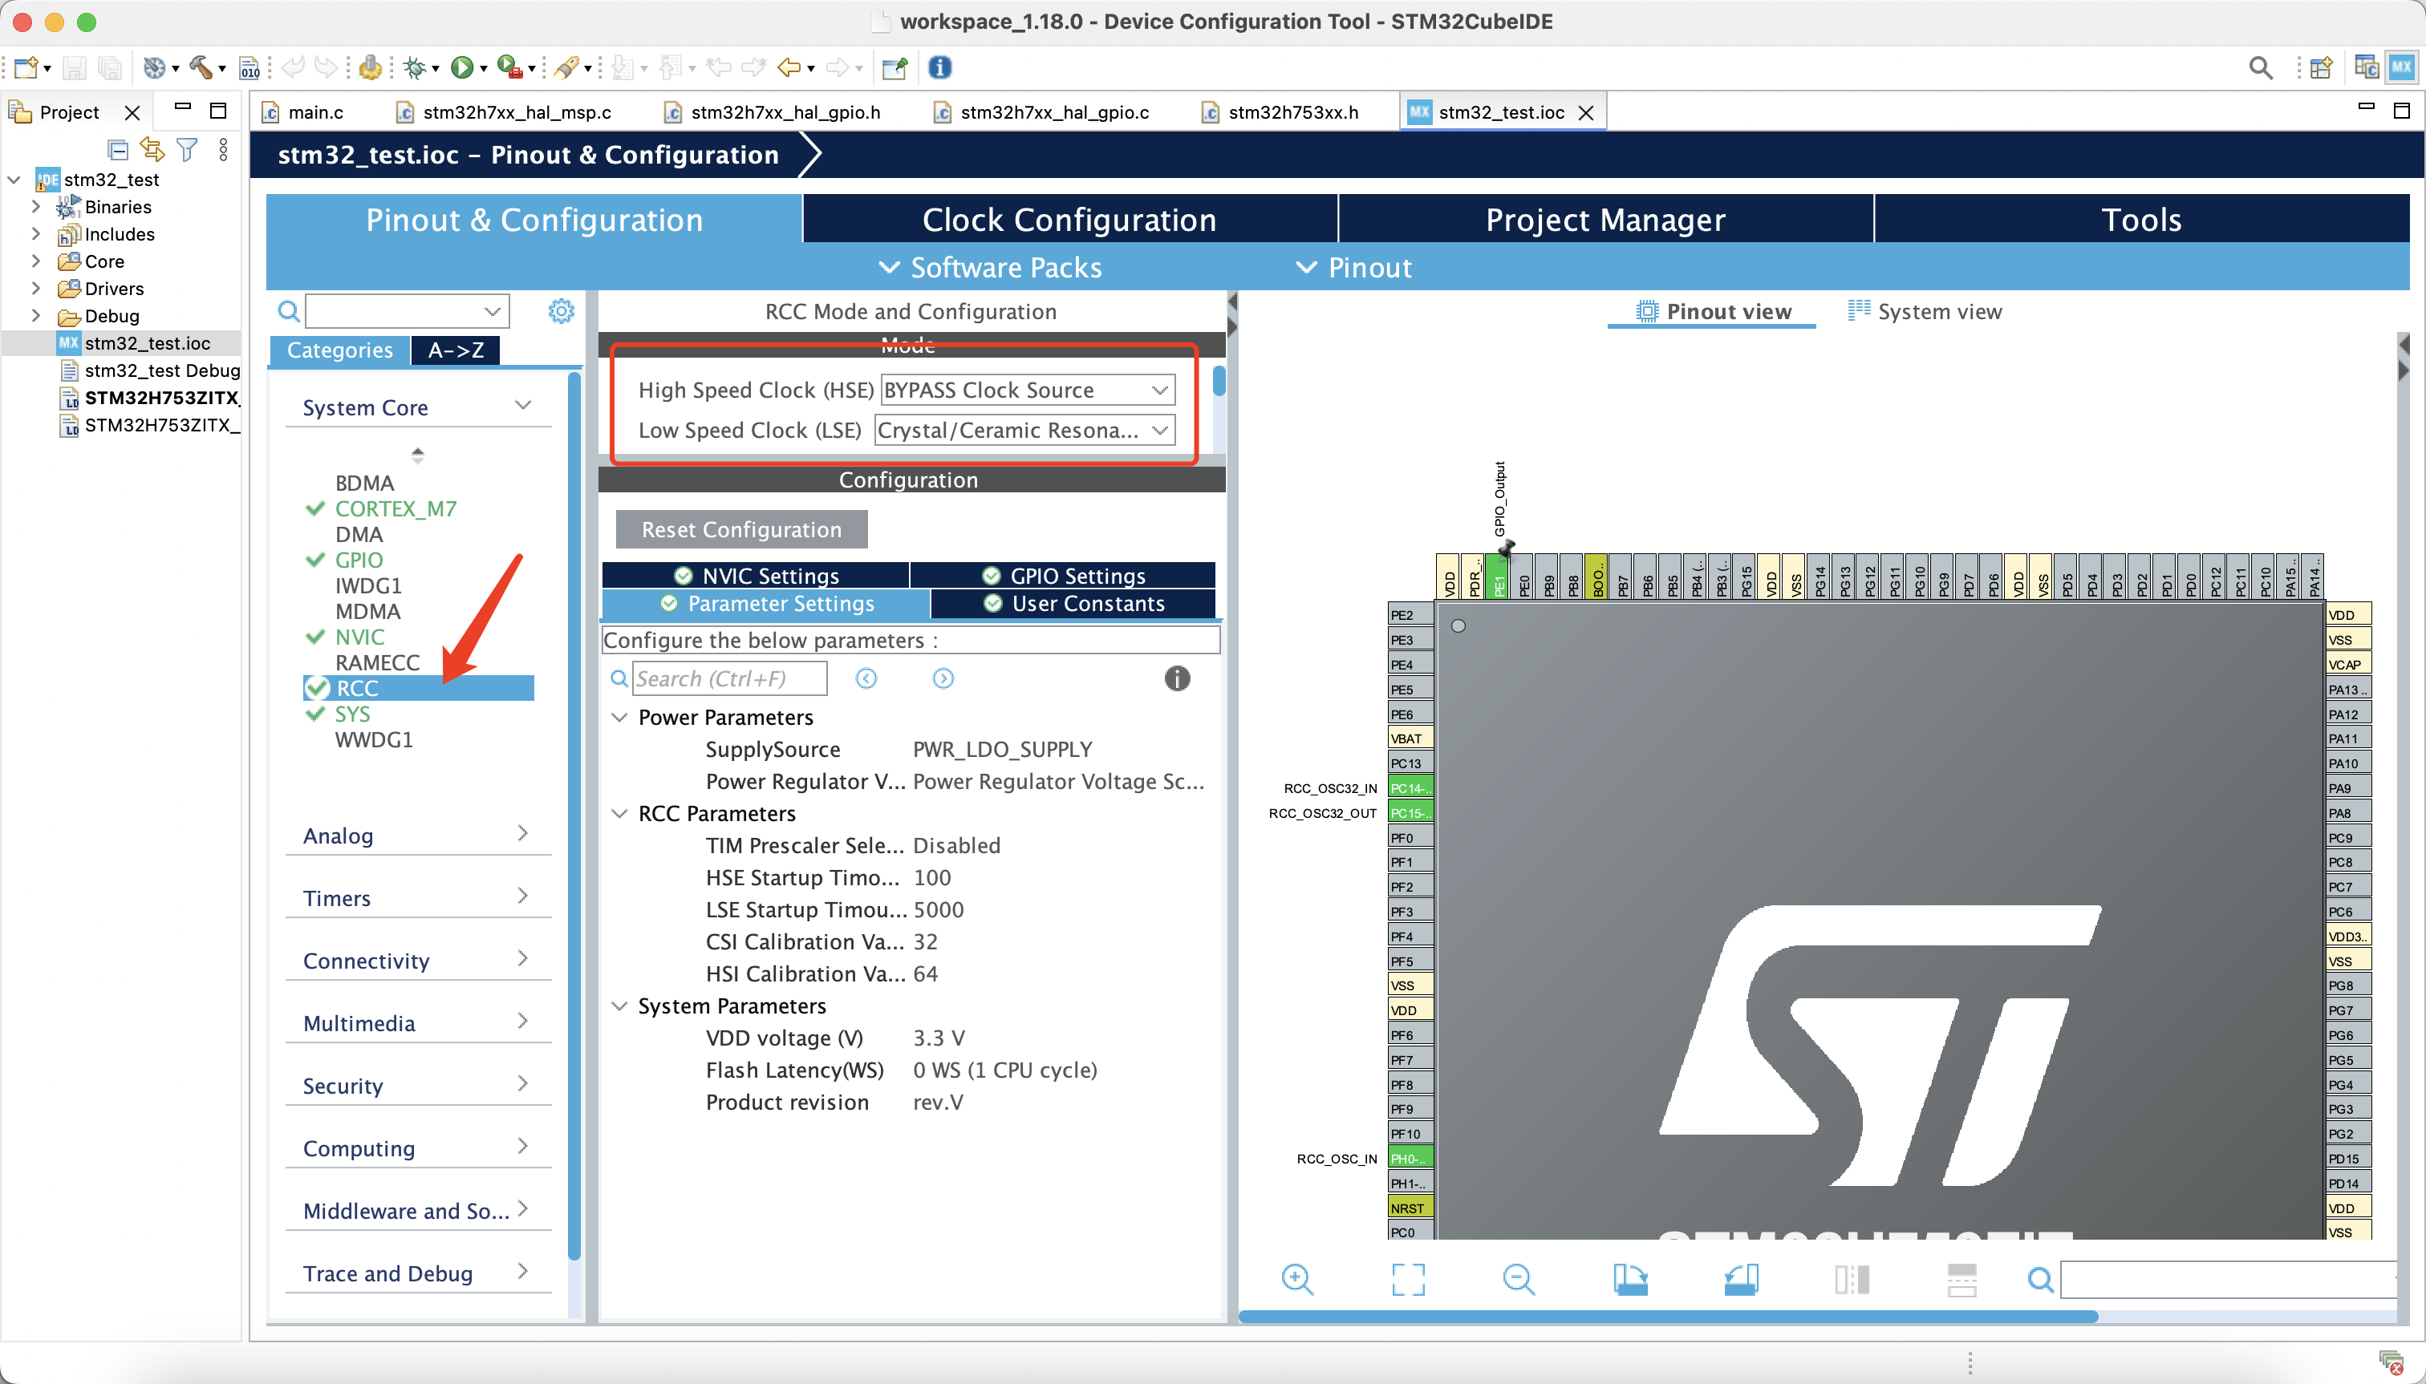Click the New file toolbar icon
The height and width of the screenshot is (1384, 2426).
point(26,67)
